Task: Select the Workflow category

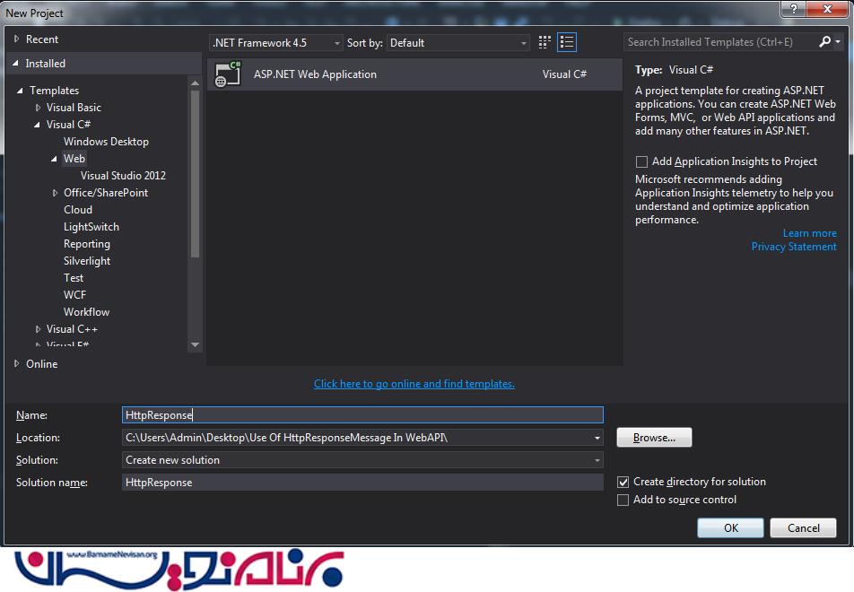Action: tap(87, 312)
